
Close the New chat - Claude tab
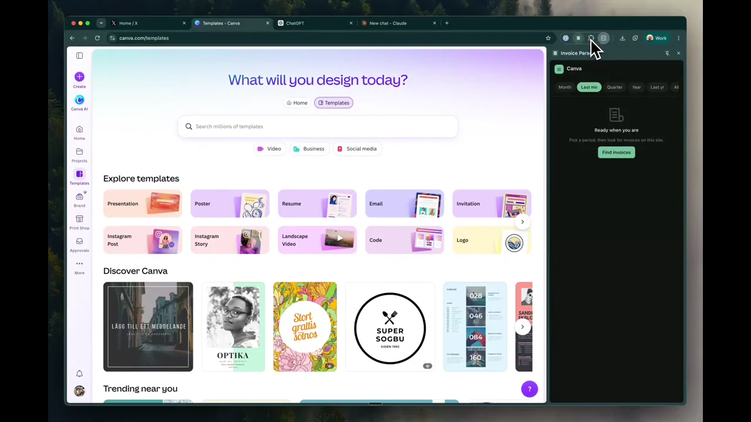click(434, 23)
